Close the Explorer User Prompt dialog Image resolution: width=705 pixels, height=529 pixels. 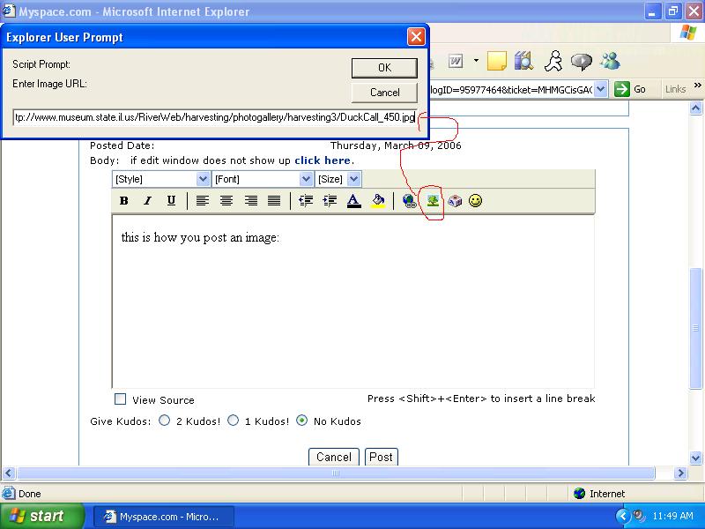[416, 37]
